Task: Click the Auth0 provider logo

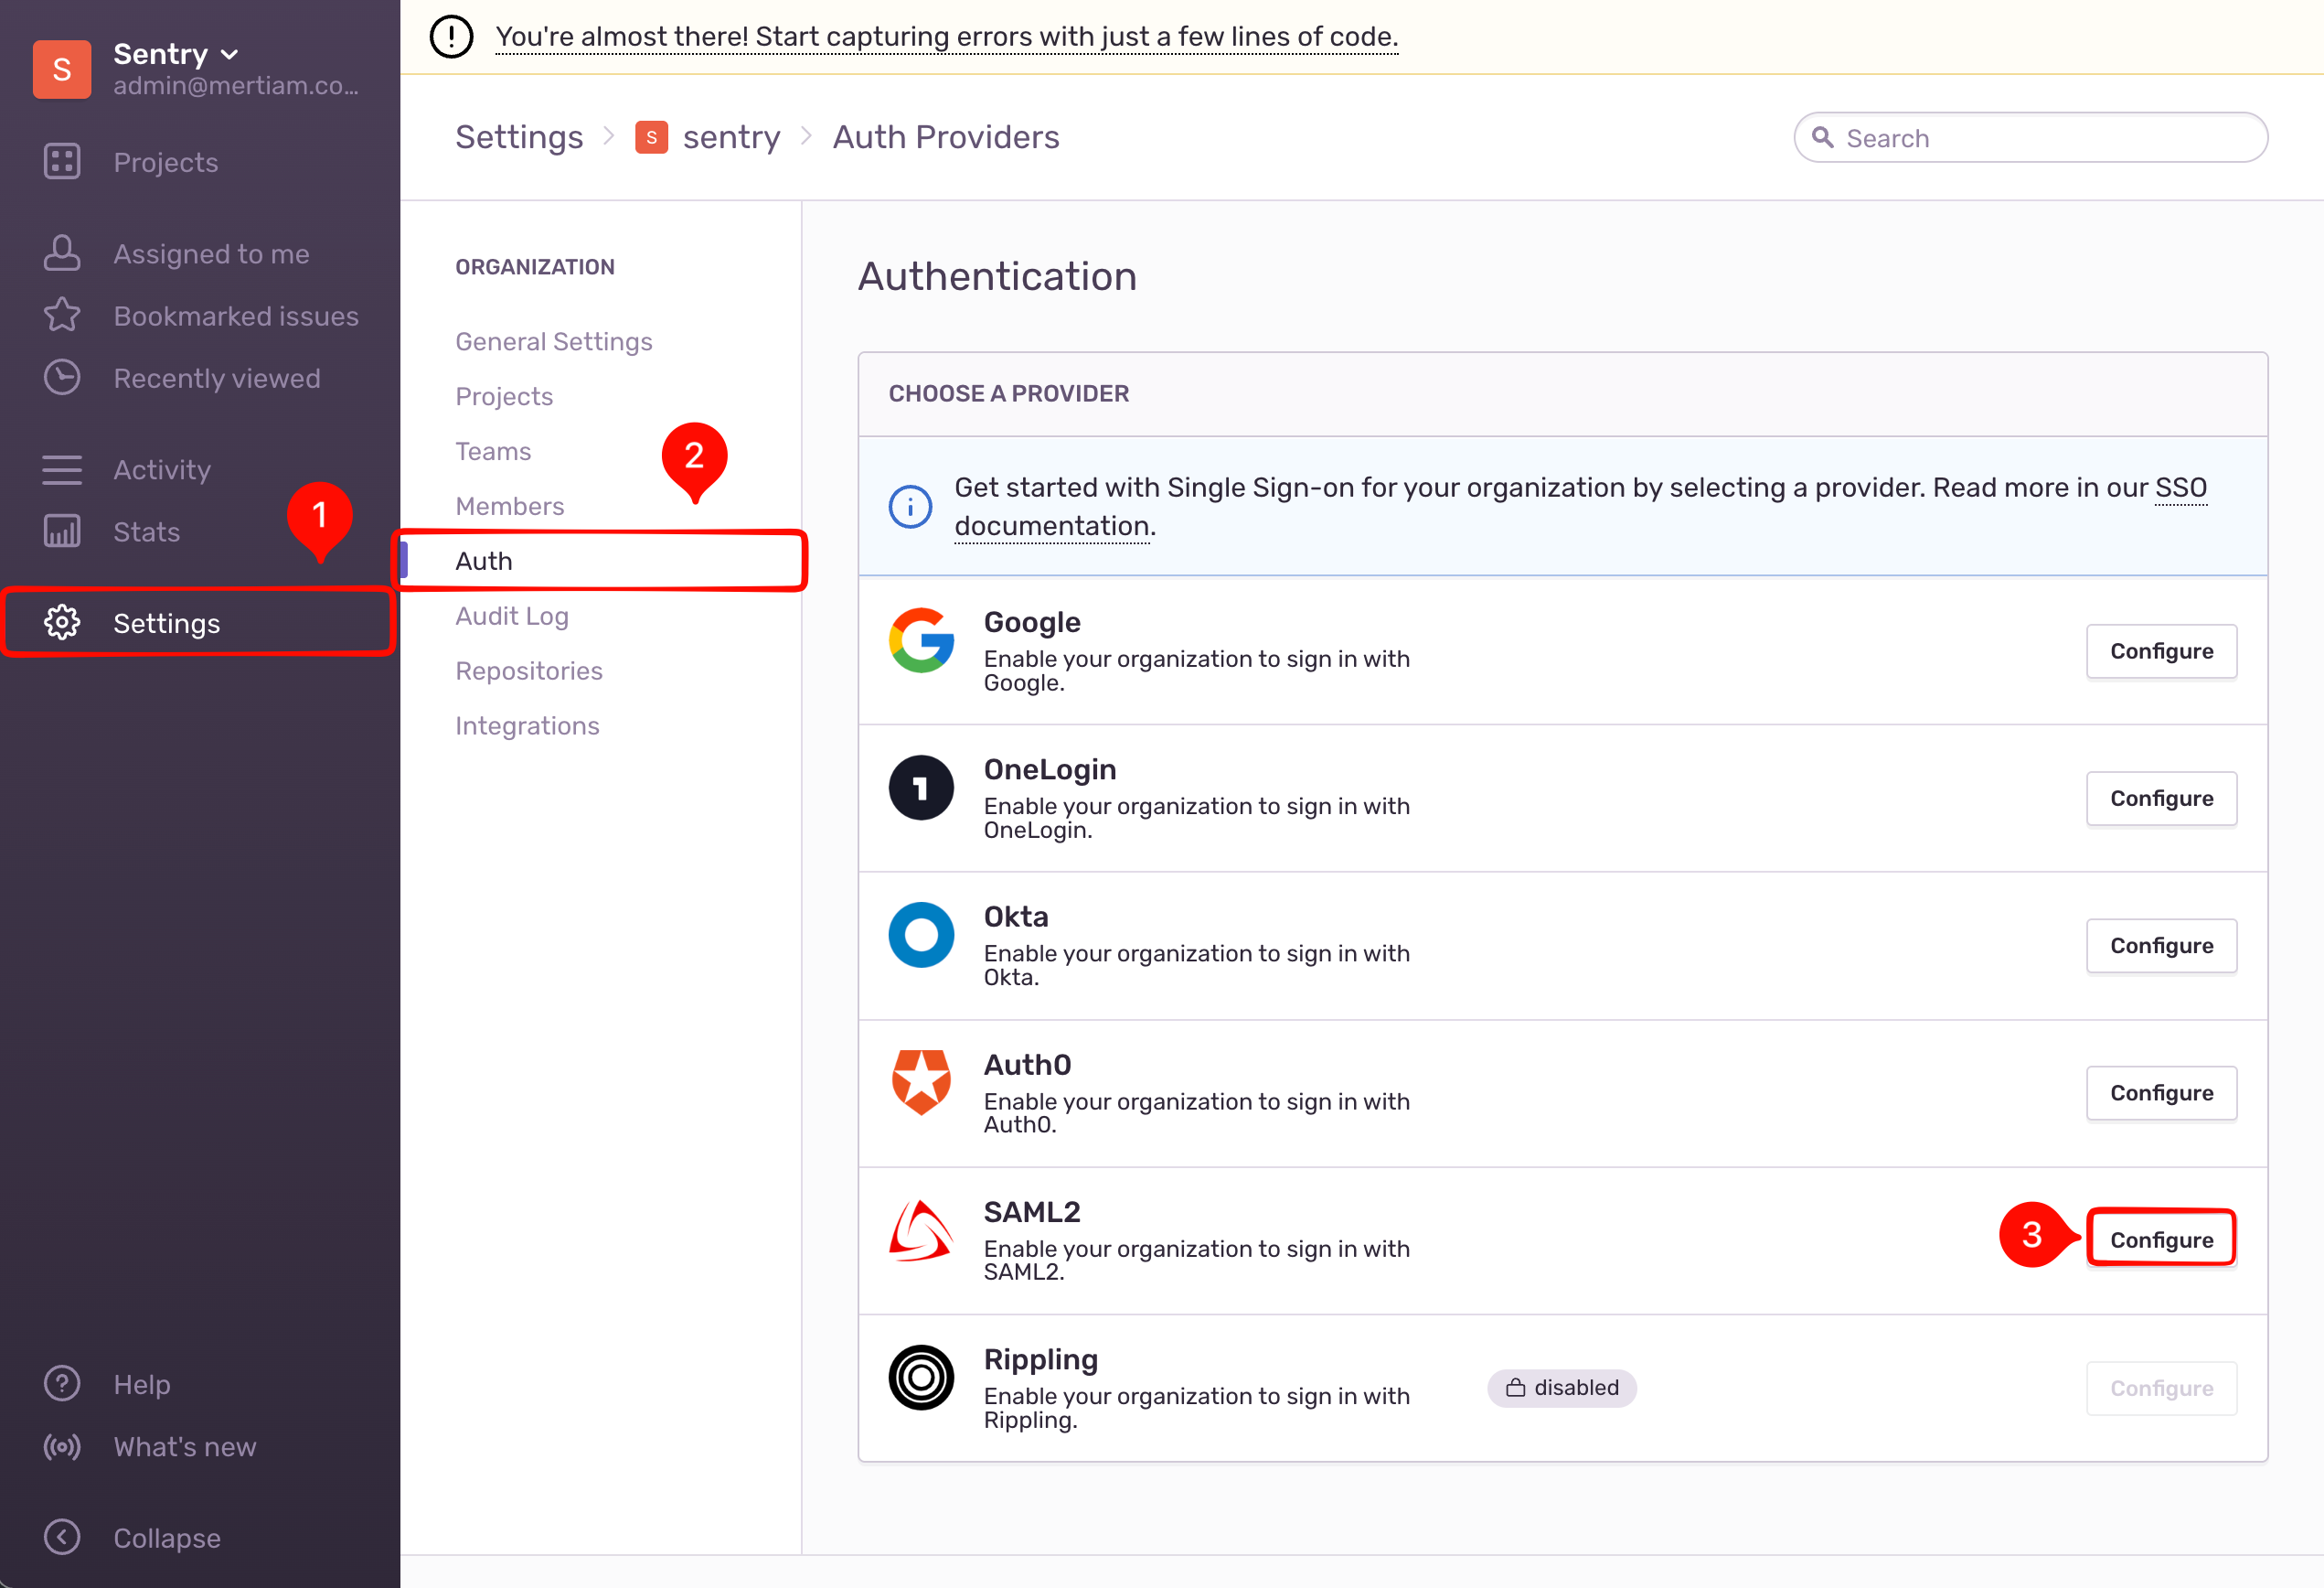Action: click(x=921, y=1081)
